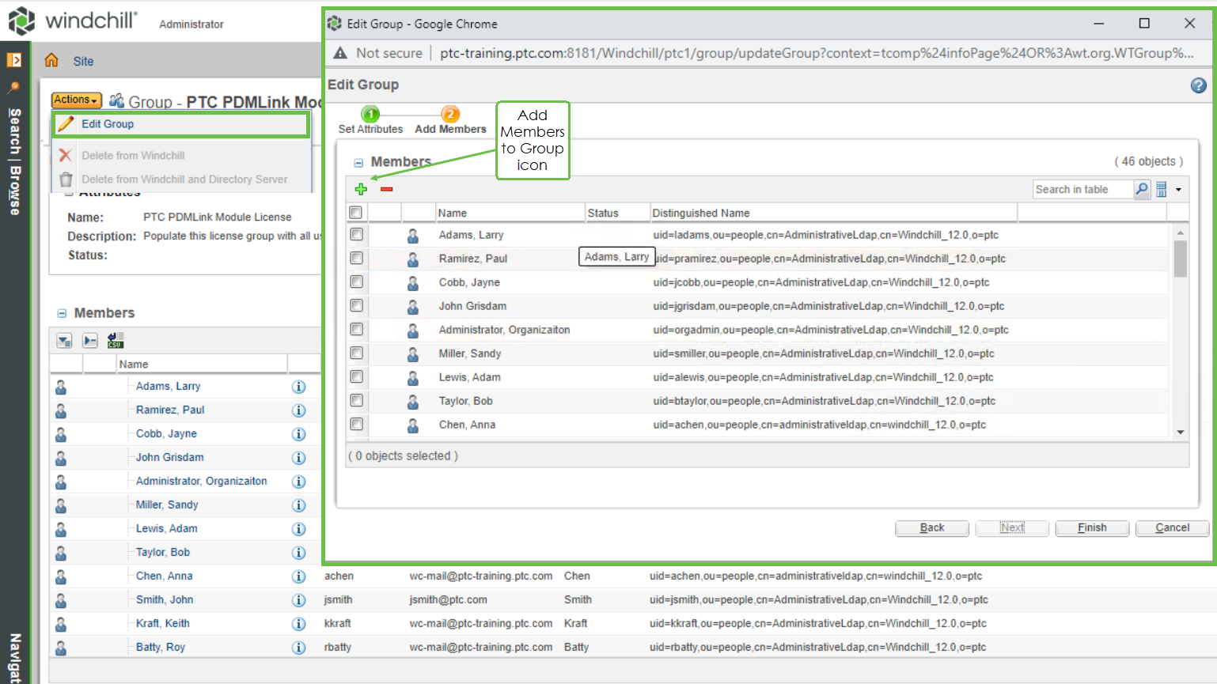The height and width of the screenshot is (684, 1217).
Task: Check the box for Miller, Sandy
Action: coord(357,353)
